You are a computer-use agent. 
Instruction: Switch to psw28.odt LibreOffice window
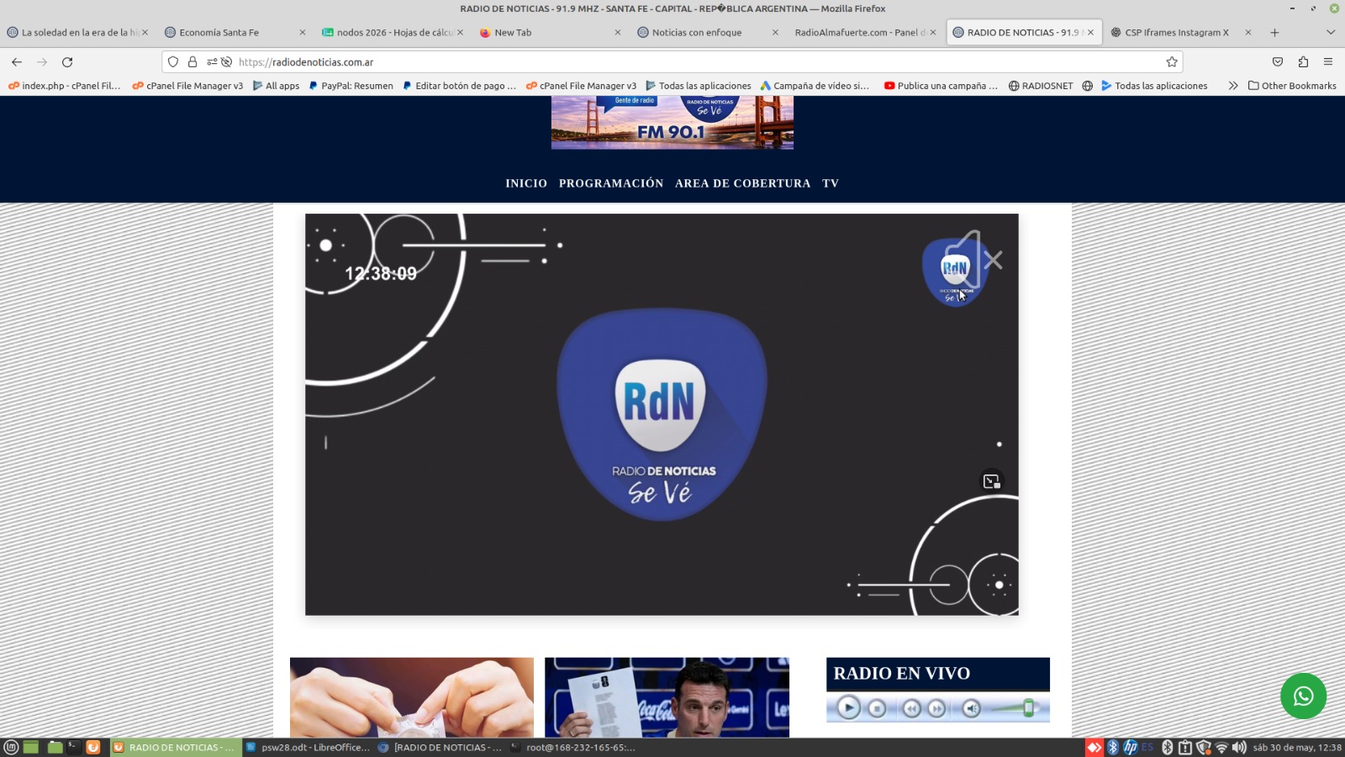pyautogui.click(x=308, y=747)
